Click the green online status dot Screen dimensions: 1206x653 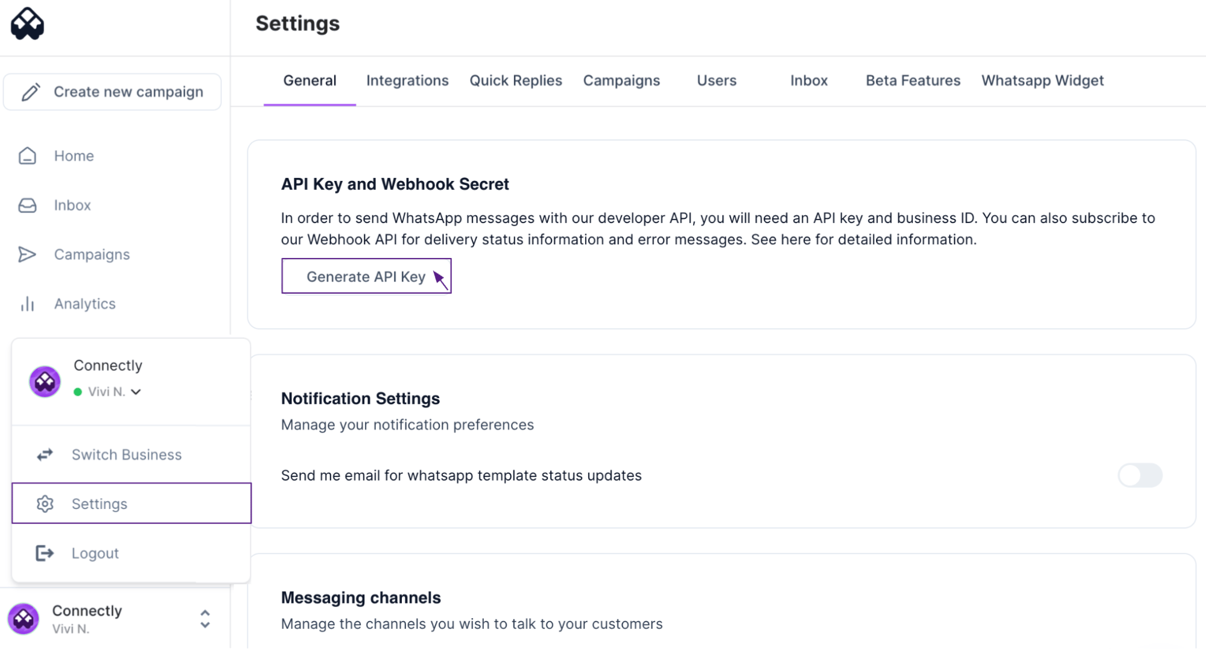(x=78, y=392)
